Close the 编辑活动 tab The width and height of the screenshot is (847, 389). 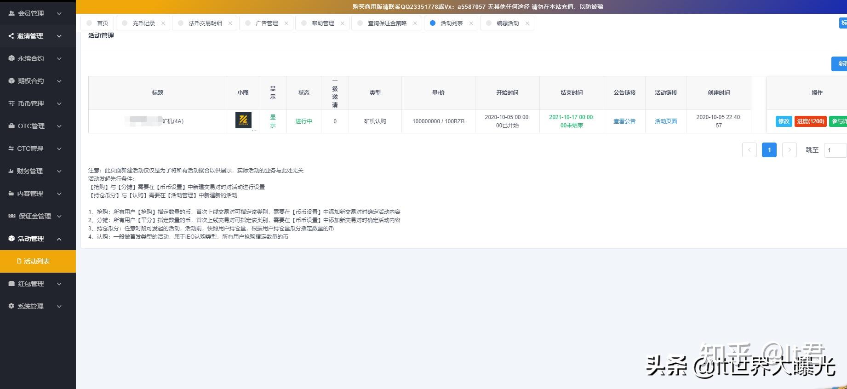pyautogui.click(x=527, y=23)
